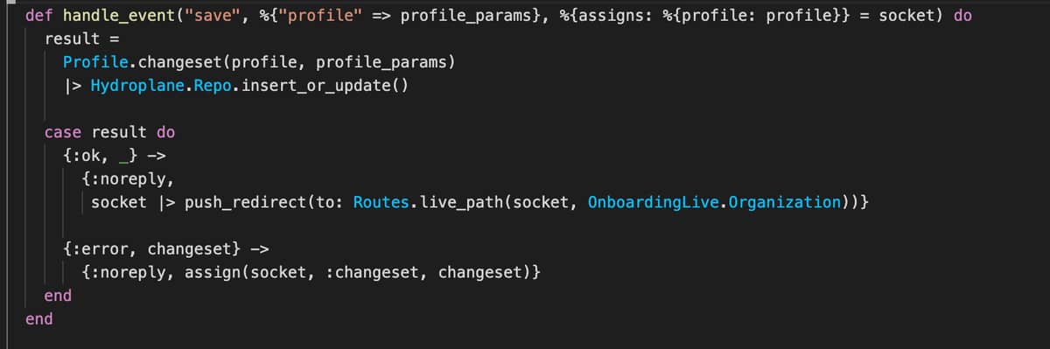Click the first :noreply atom

pyautogui.click(x=130, y=179)
